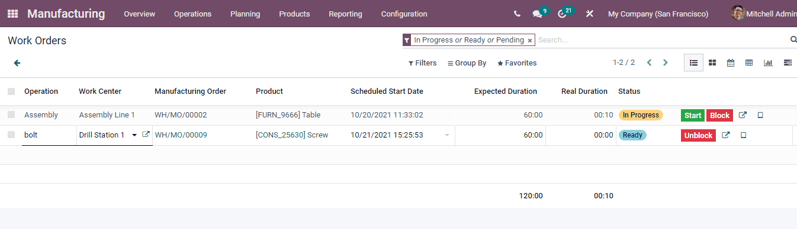The width and height of the screenshot is (797, 229).
Task: Open the apps grid menu icon
Action: (12, 14)
